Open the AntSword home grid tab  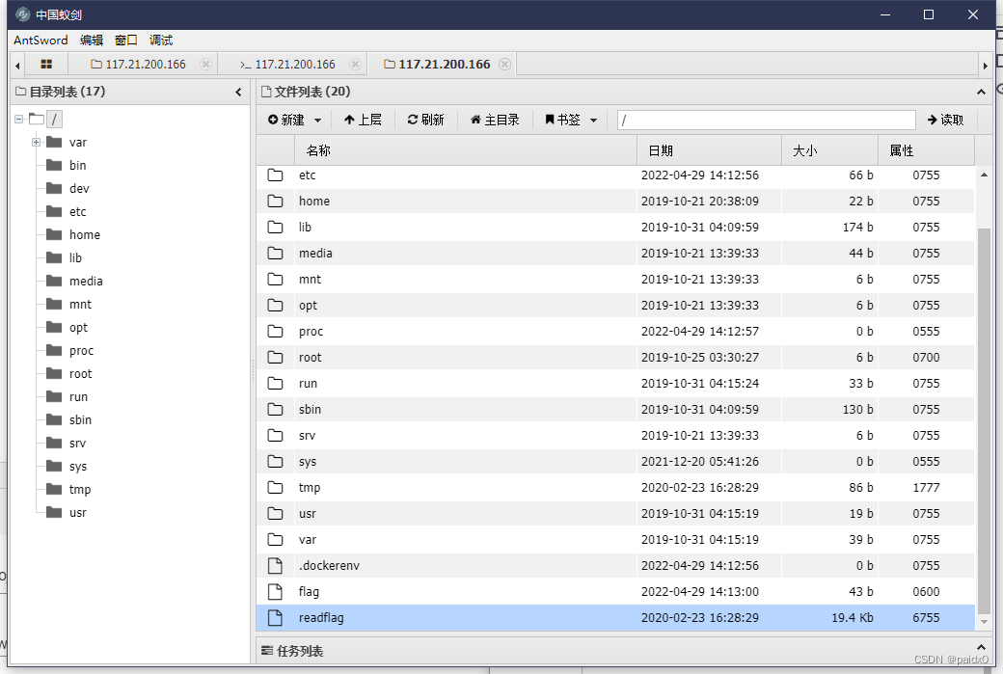pyautogui.click(x=46, y=64)
